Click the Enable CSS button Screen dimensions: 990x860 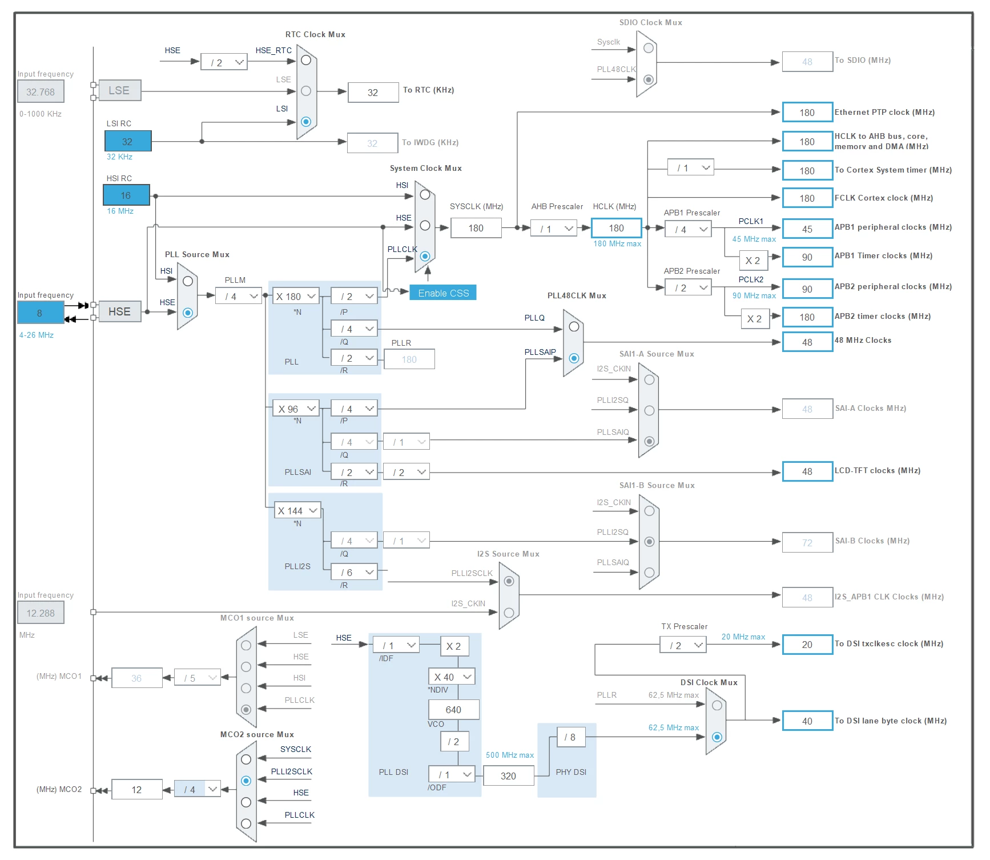click(x=443, y=293)
